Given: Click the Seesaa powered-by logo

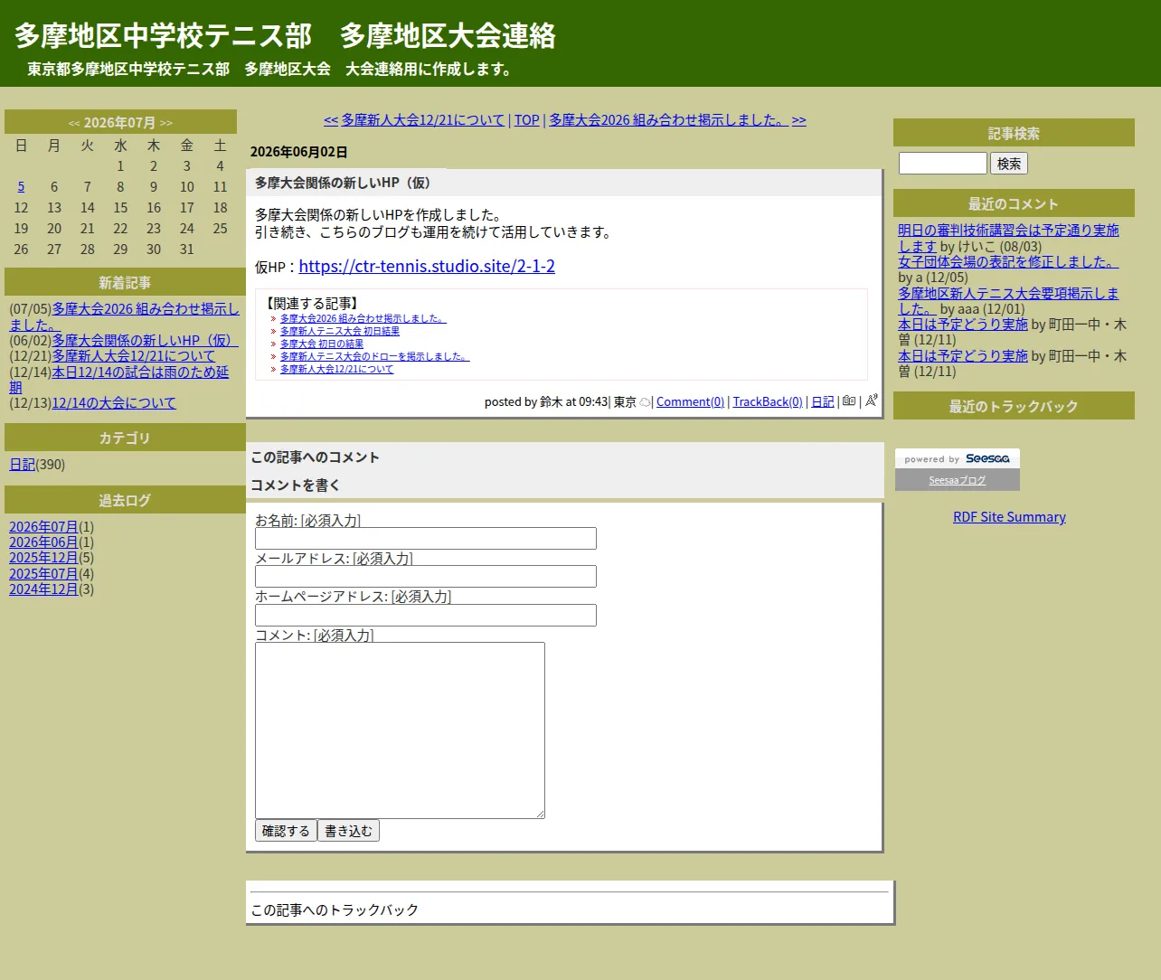Looking at the screenshot, I should [958, 458].
